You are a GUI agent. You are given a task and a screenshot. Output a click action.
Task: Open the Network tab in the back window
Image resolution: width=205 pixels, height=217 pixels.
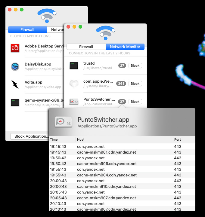[56, 30]
